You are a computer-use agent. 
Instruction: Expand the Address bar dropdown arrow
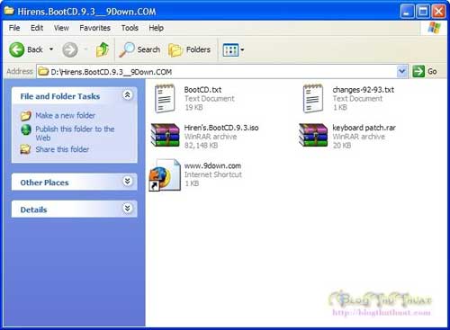pyautogui.click(x=401, y=71)
